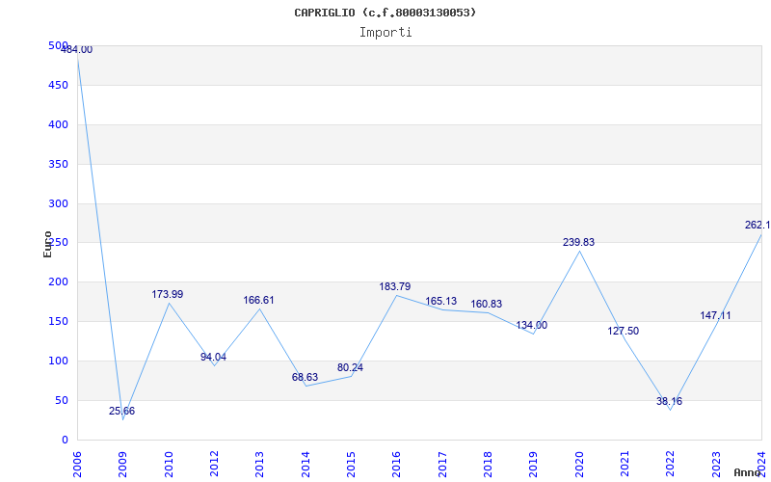Select the 165.13 data label

[441, 301]
